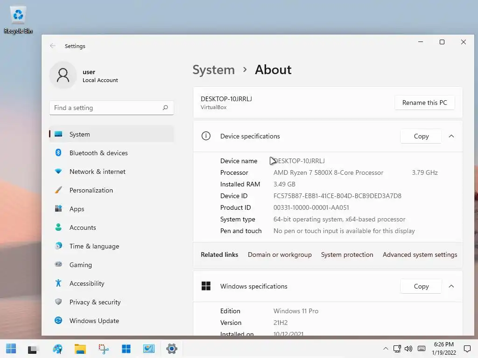Open Apps settings page
Screen dimensions: 478x358
(112, 209)
